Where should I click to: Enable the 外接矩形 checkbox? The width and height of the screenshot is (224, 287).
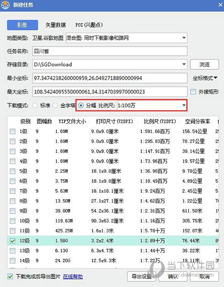pyautogui.click(x=193, y=92)
